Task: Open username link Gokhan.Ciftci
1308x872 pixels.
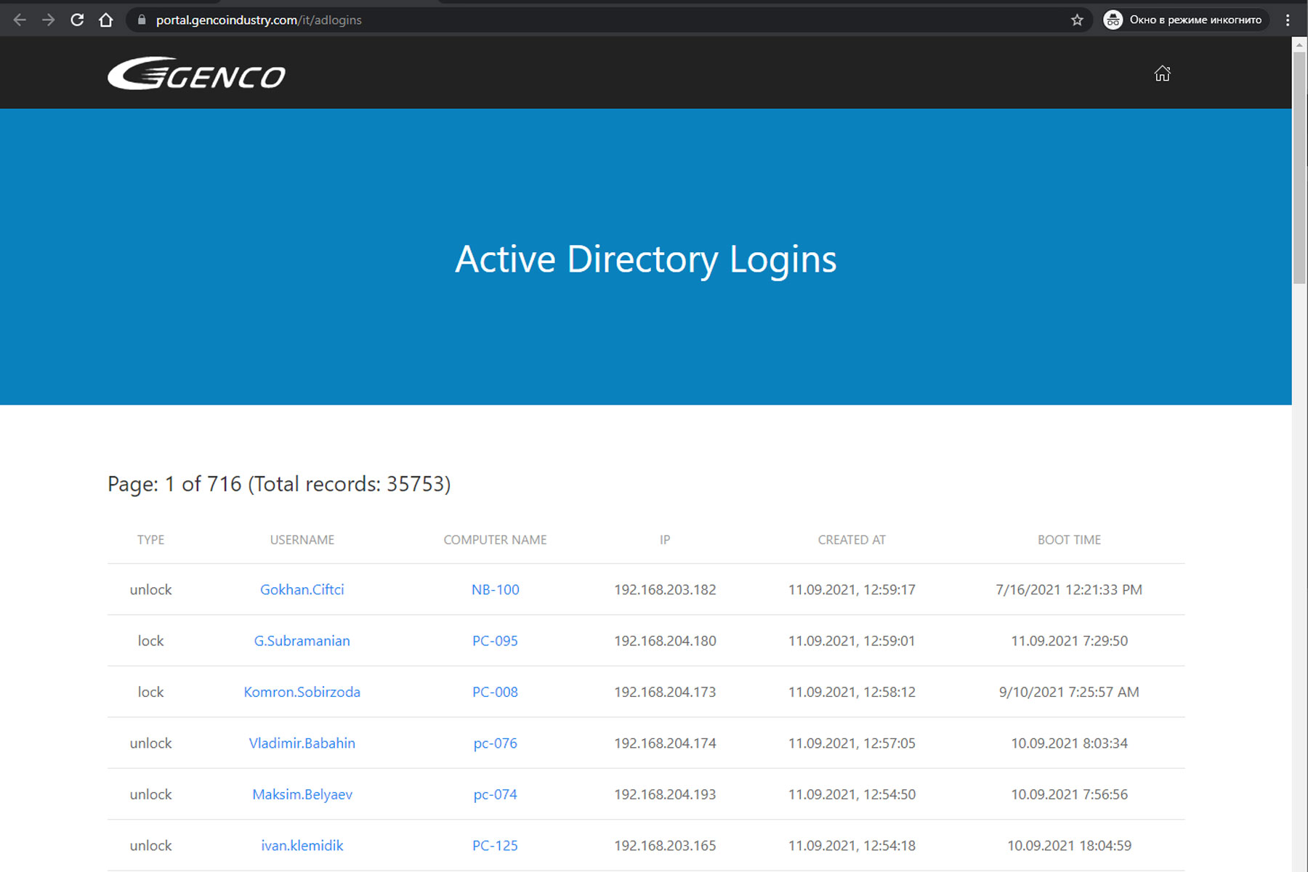Action: pos(302,589)
